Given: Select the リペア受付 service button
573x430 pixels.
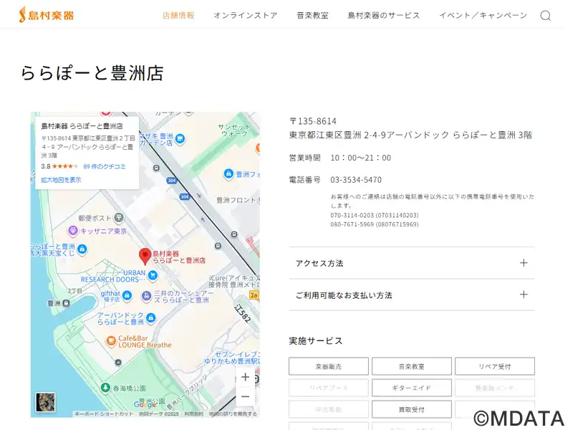Looking at the screenshot, I should (x=495, y=366).
